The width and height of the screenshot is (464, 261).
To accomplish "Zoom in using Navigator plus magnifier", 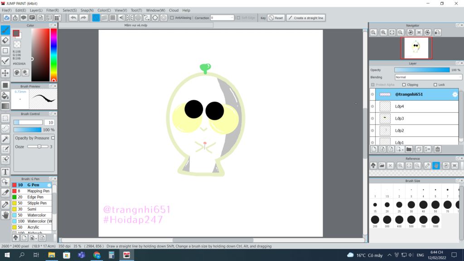I will (383, 33).
